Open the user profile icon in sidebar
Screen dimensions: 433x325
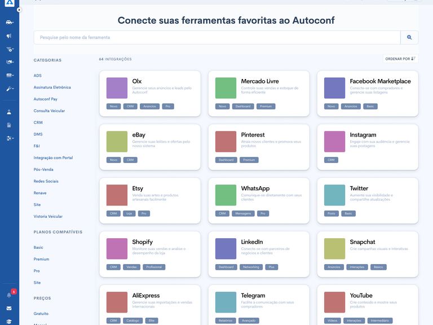point(9,112)
